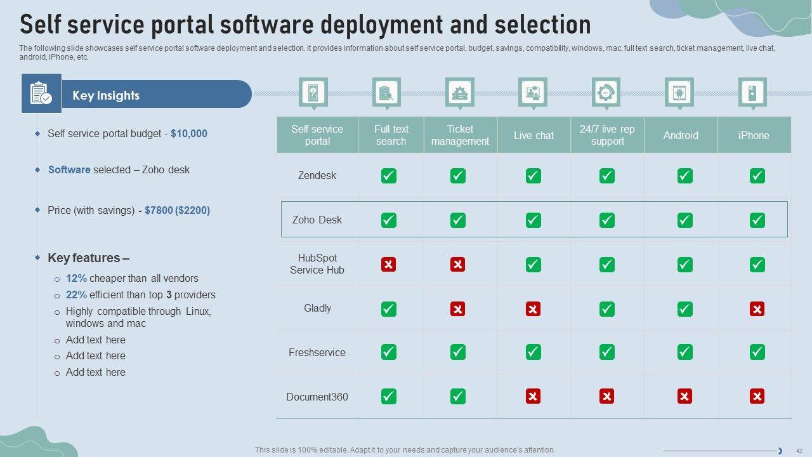This screenshot has height=457, width=812.
Task: Click the $10,000 budget value
Action: coord(189,133)
